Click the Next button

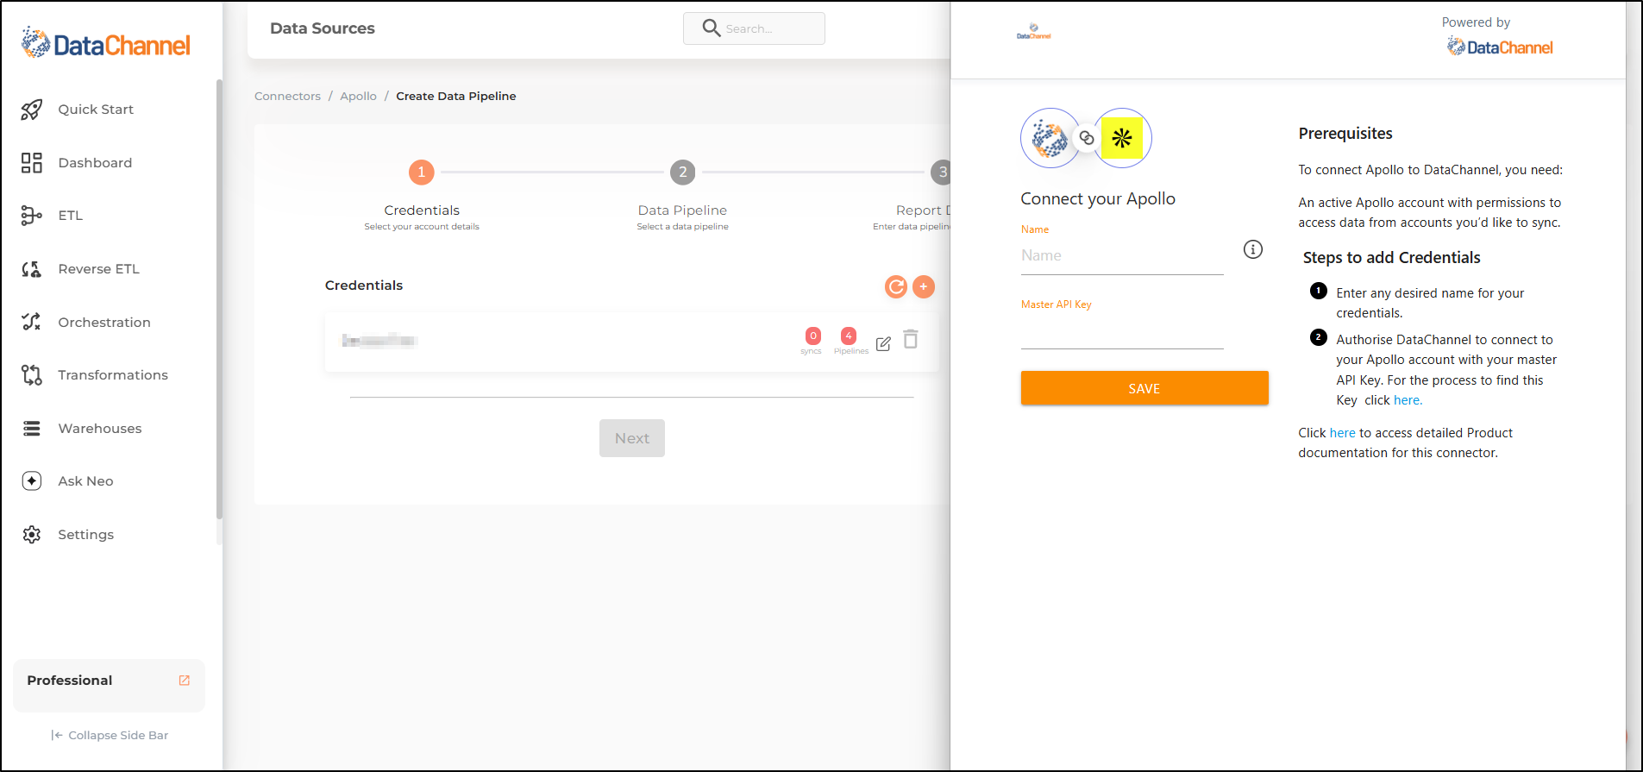tap(632, 438)
